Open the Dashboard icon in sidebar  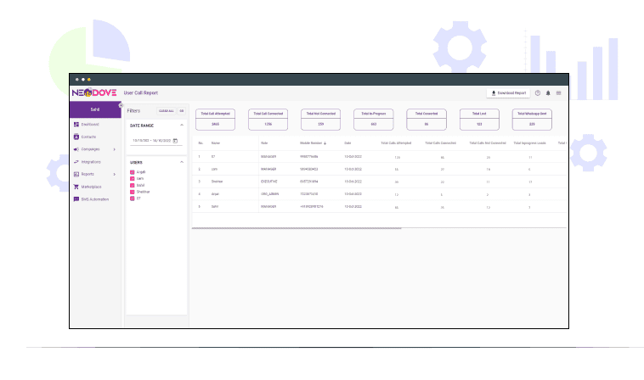tap(76, 125)
